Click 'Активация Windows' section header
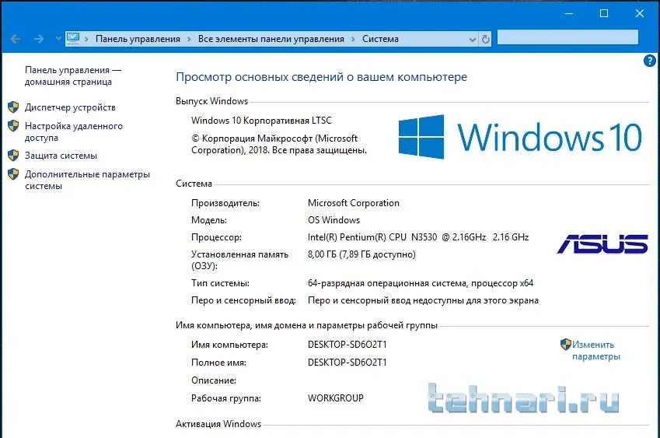The image size is (660, 438). [218, 424]
